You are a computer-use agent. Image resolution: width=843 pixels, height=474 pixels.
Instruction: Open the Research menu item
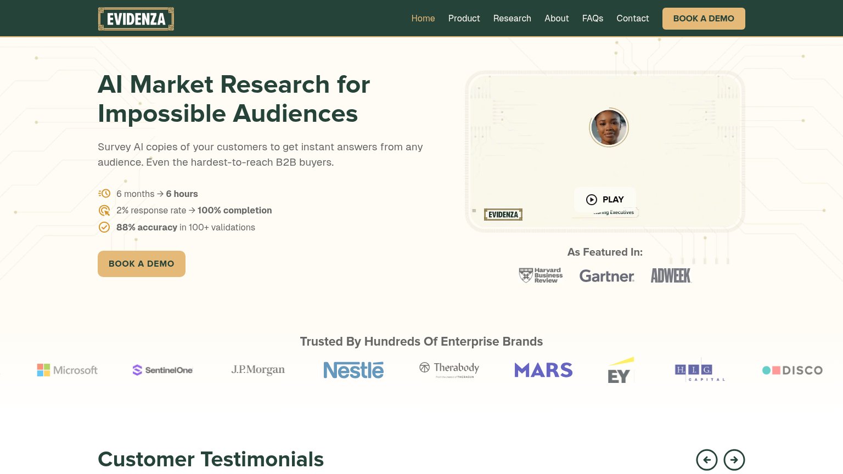tap(512, 19)
